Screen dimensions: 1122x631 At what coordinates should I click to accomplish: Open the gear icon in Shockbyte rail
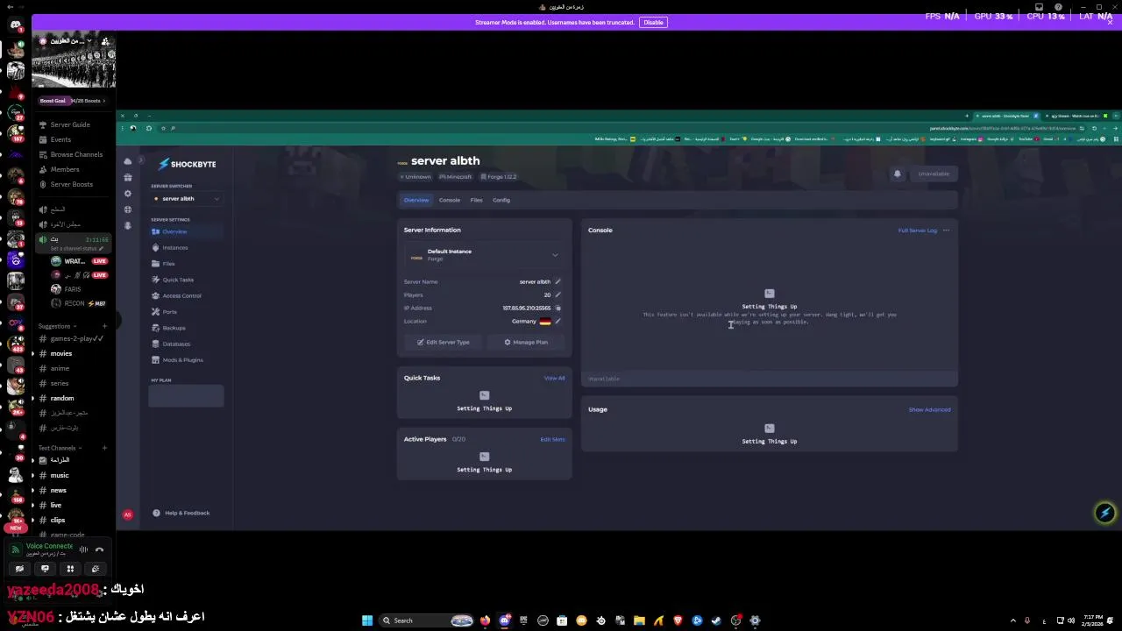coord(128,194)
